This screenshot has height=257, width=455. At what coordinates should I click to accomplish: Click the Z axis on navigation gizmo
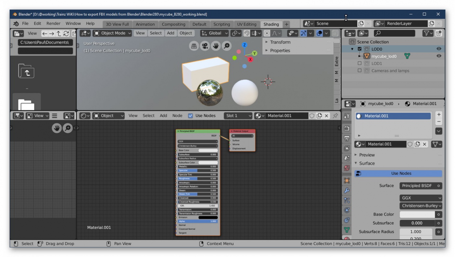[x=244, y=45]
